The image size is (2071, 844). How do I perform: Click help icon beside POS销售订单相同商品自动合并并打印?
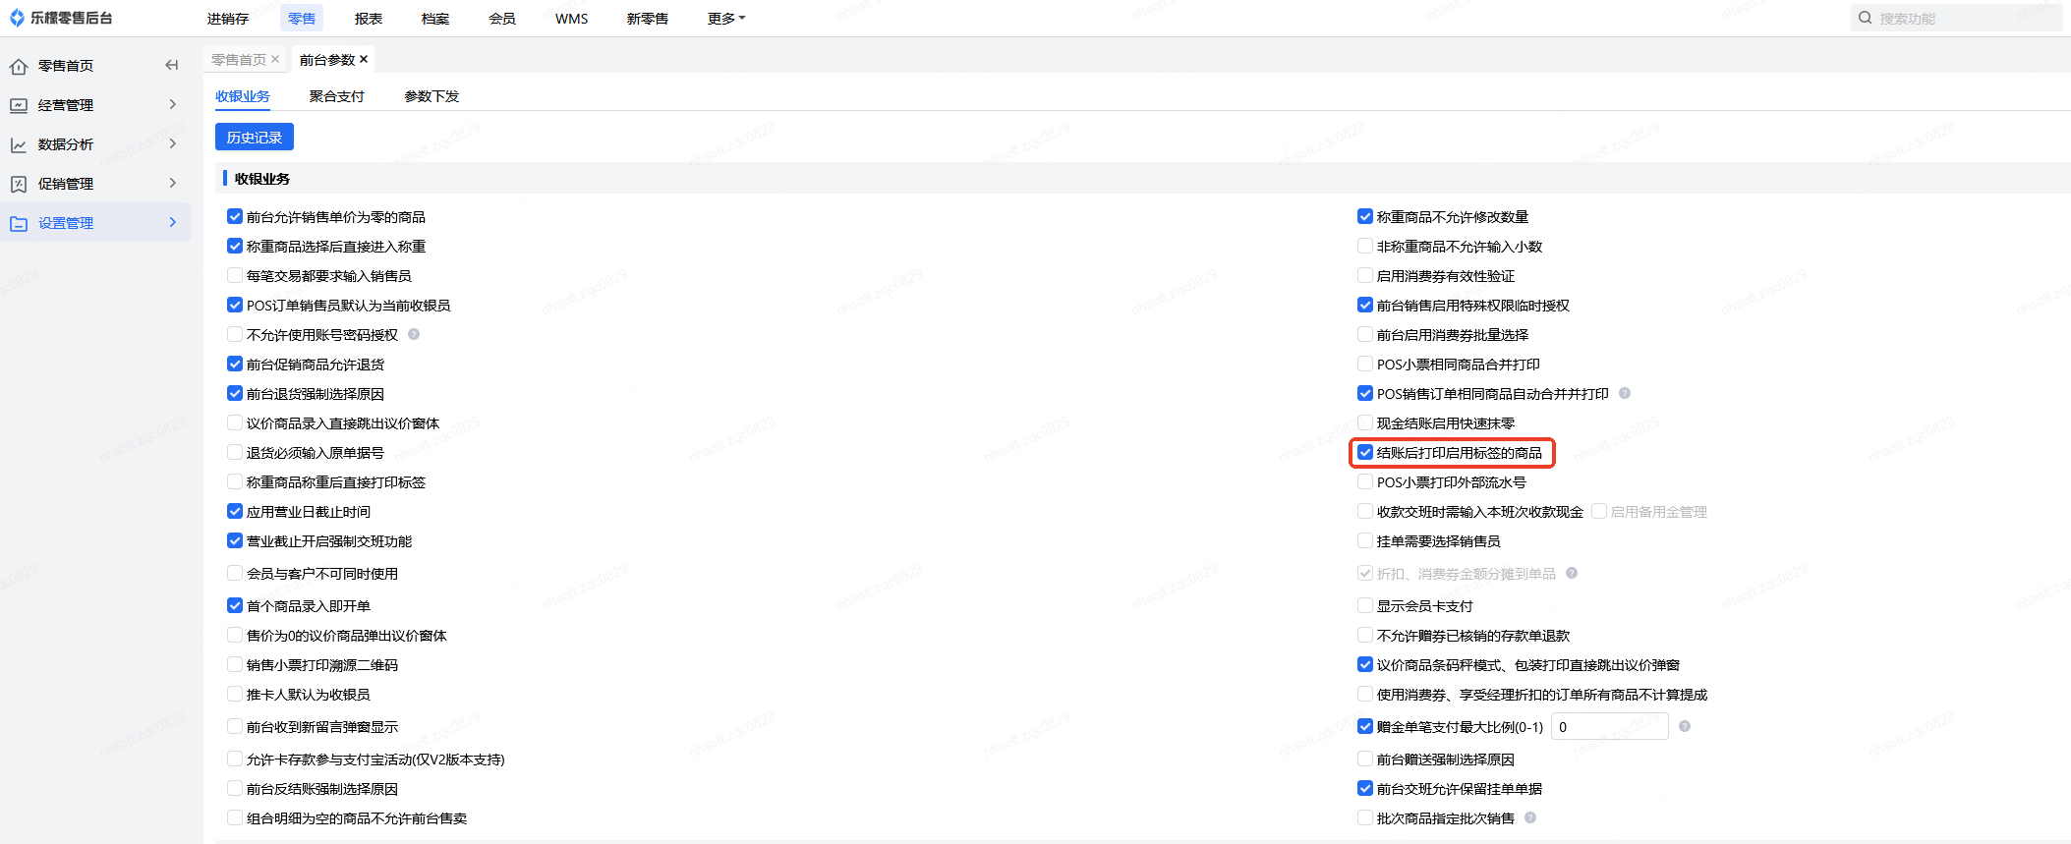tap(1625, 393)
